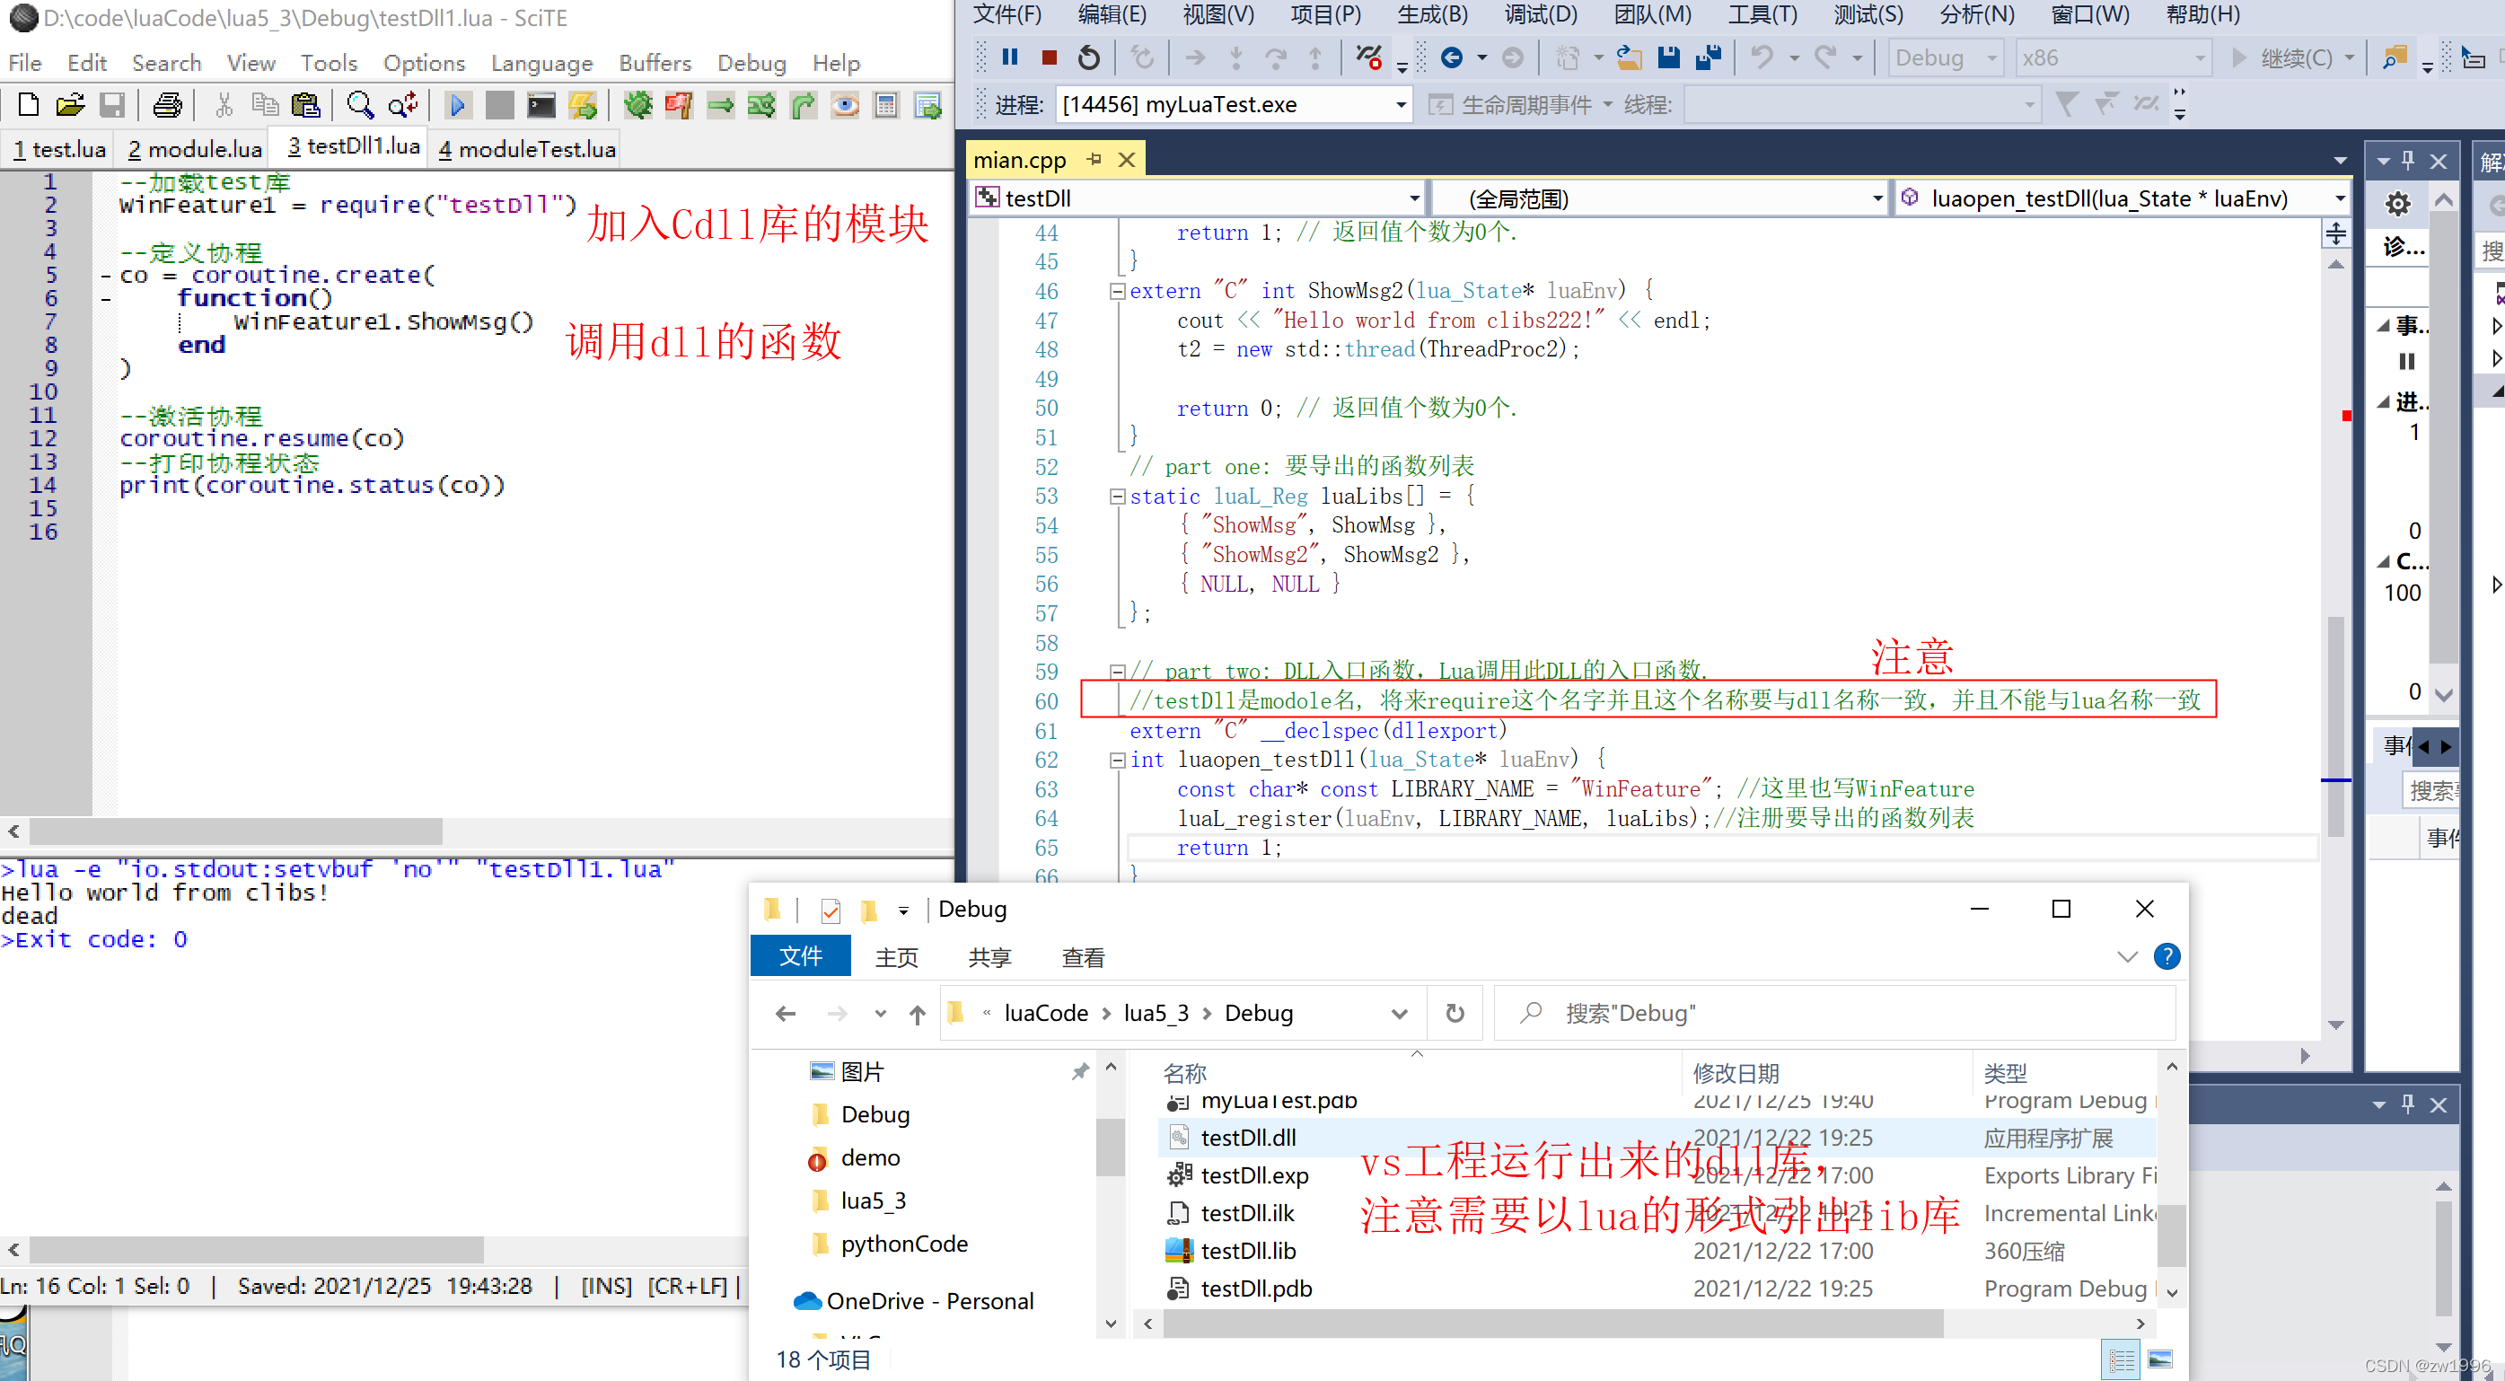Image resolution: width=2505 pixels, height=1381 pixels.
Task: Sort by 修改日期 column header
Action: pyautogui.click(x=1736, y=1073)
